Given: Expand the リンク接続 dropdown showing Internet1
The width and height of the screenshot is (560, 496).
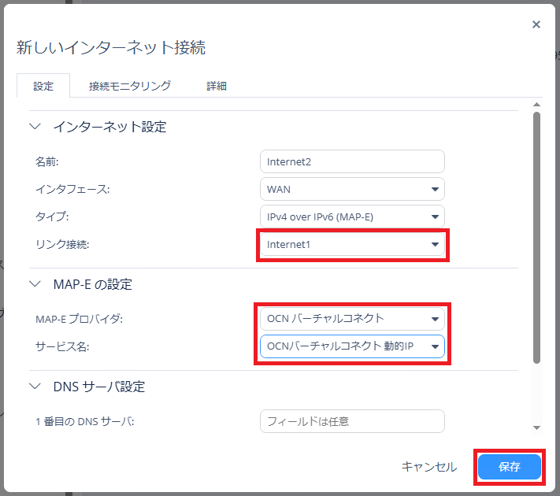Looking at the screenshot, I should tap(352, 245).
